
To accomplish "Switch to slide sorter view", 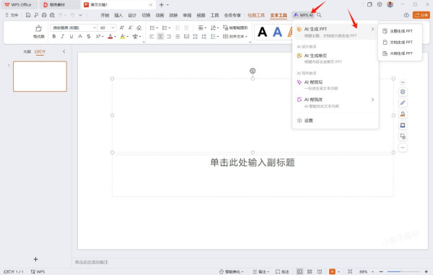I will click(310, 271).
